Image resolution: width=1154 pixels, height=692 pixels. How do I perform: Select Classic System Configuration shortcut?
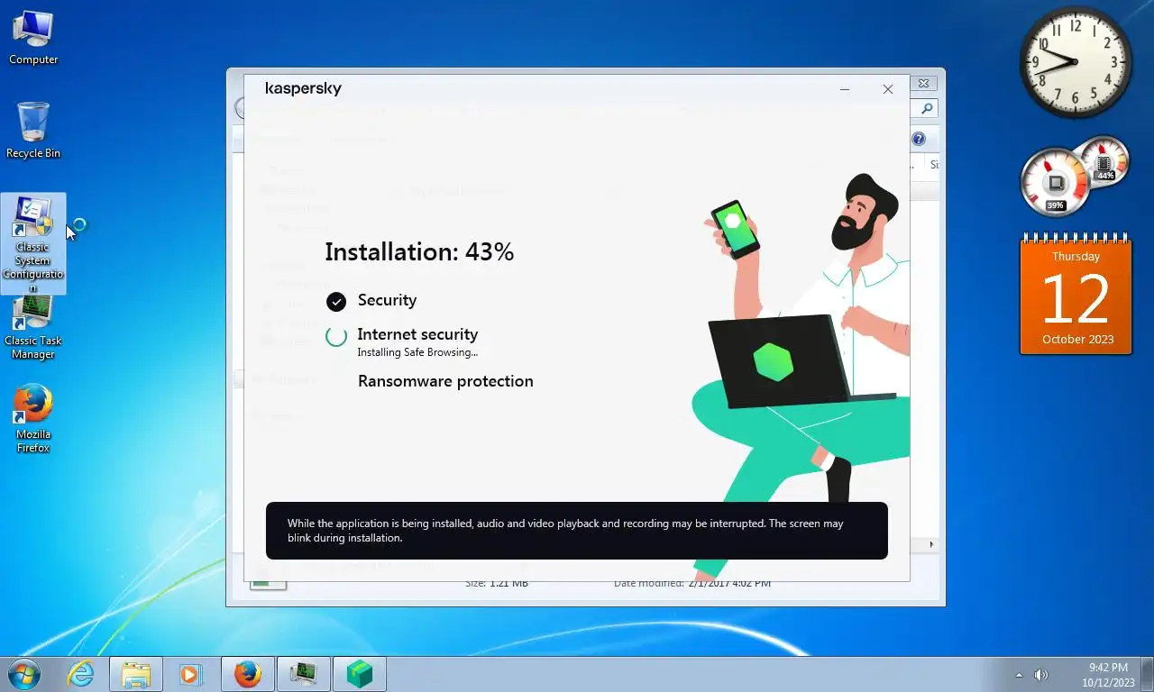coord(33,243)
